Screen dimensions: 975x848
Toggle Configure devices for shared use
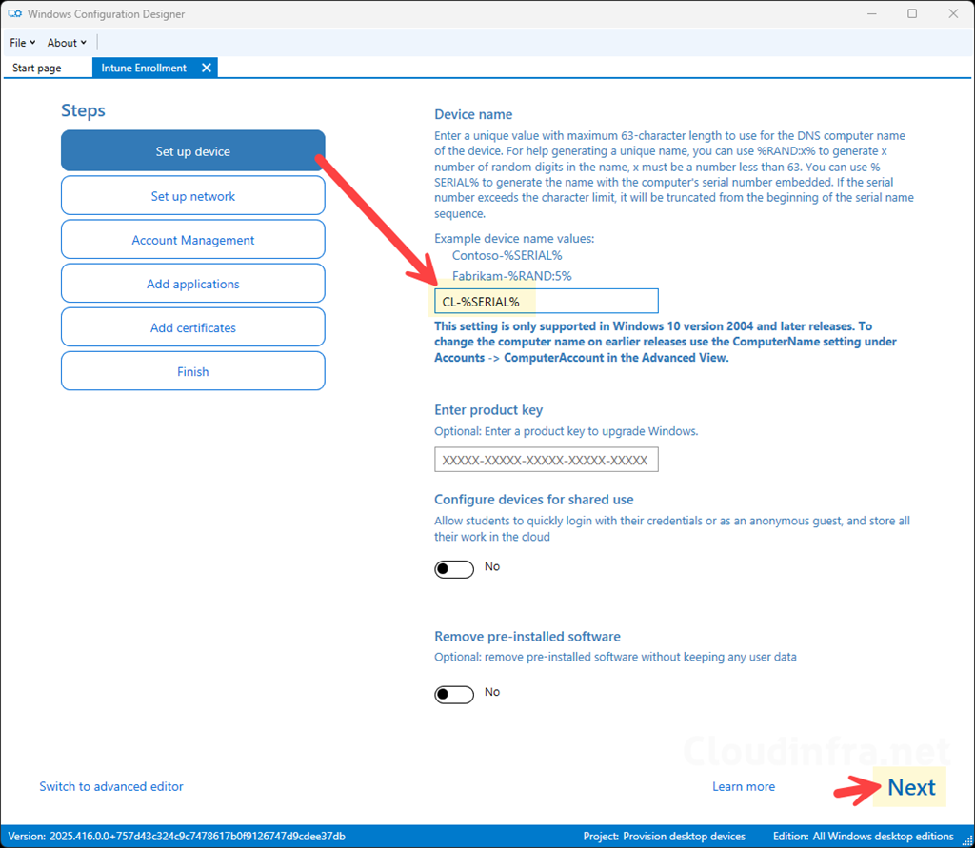[454, 568]
